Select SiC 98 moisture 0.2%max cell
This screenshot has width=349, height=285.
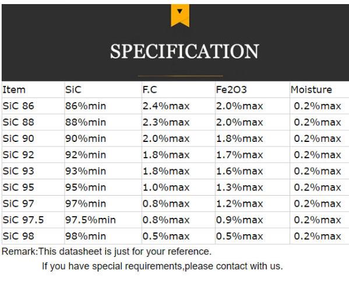point(318,237)
